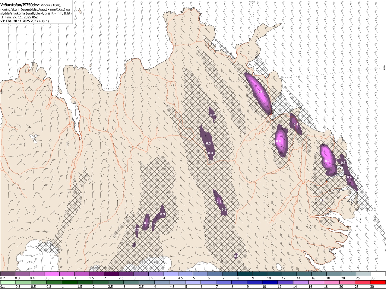Select the dark purple 2 swatch in upper legend
Viewport: 386px width, 289px height.
pos(111,274)
